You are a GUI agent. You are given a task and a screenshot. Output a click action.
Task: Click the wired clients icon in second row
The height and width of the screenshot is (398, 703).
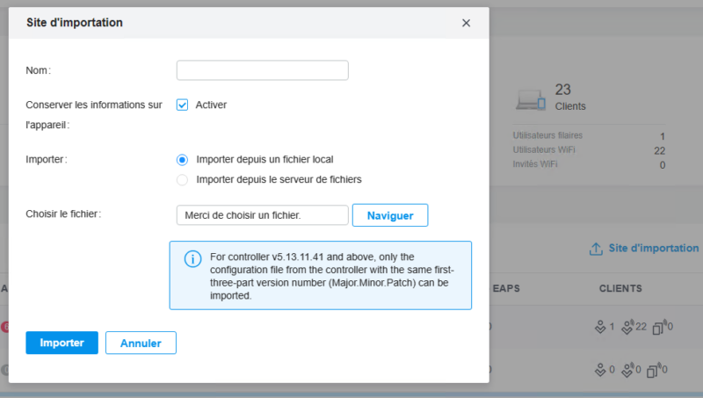[x=600, y=370]
